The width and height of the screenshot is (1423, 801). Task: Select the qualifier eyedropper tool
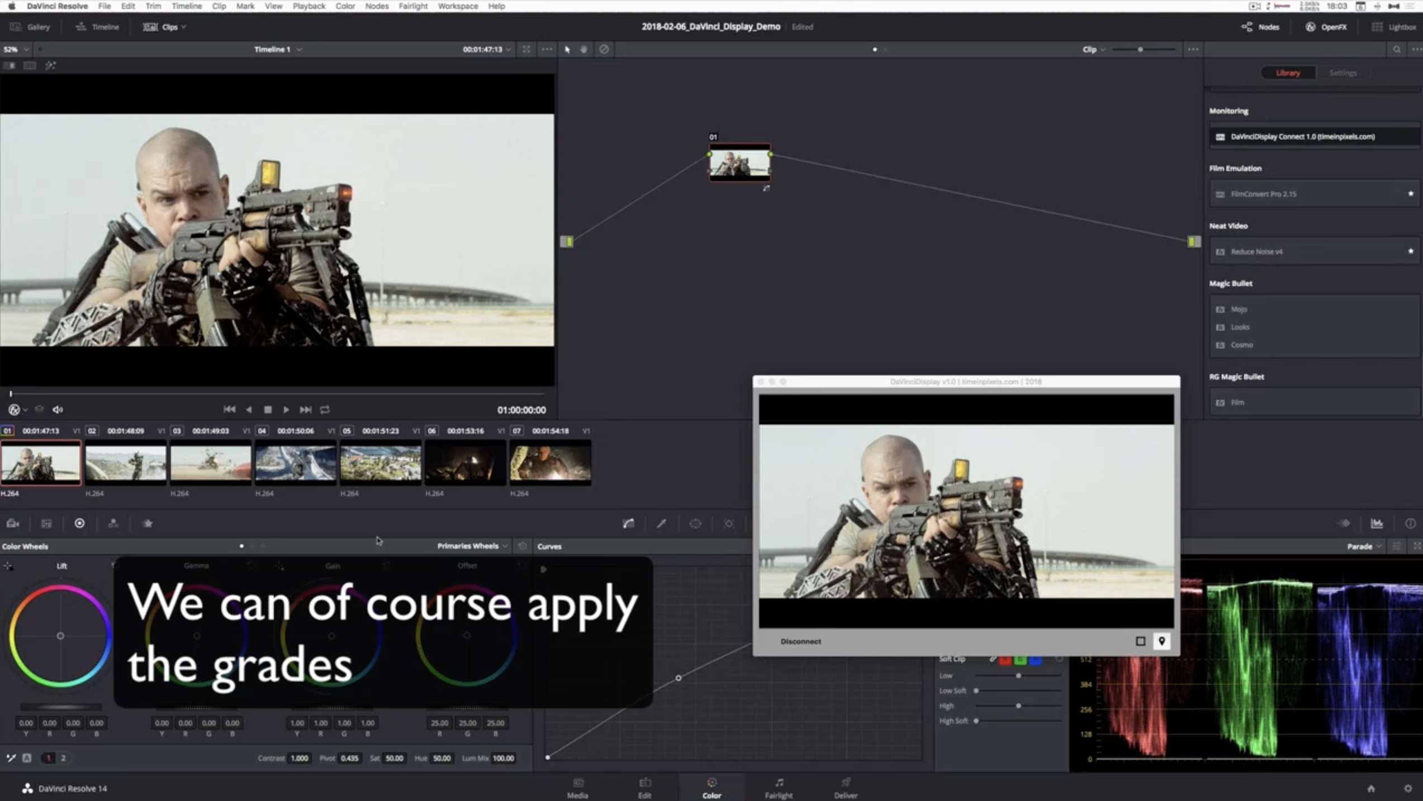[x=662, y=523]
